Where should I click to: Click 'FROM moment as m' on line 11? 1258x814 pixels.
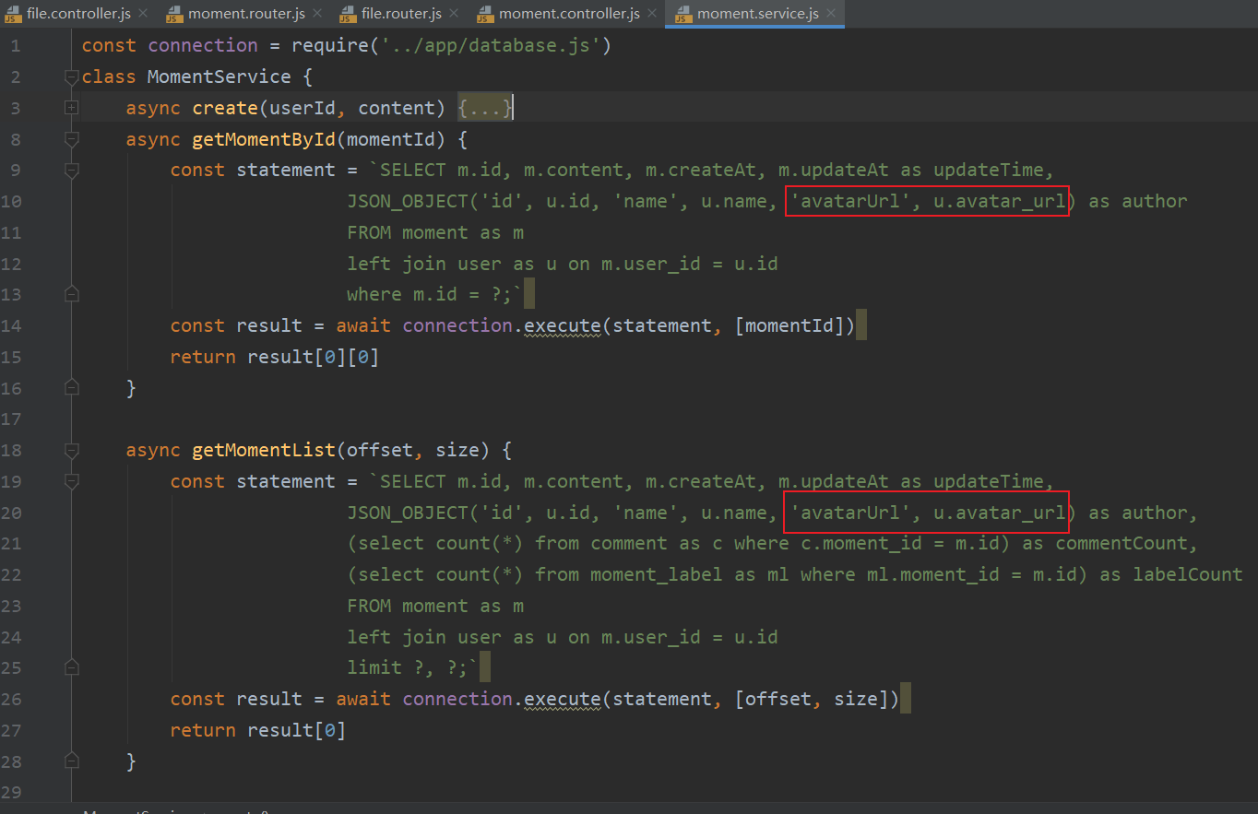435,232
